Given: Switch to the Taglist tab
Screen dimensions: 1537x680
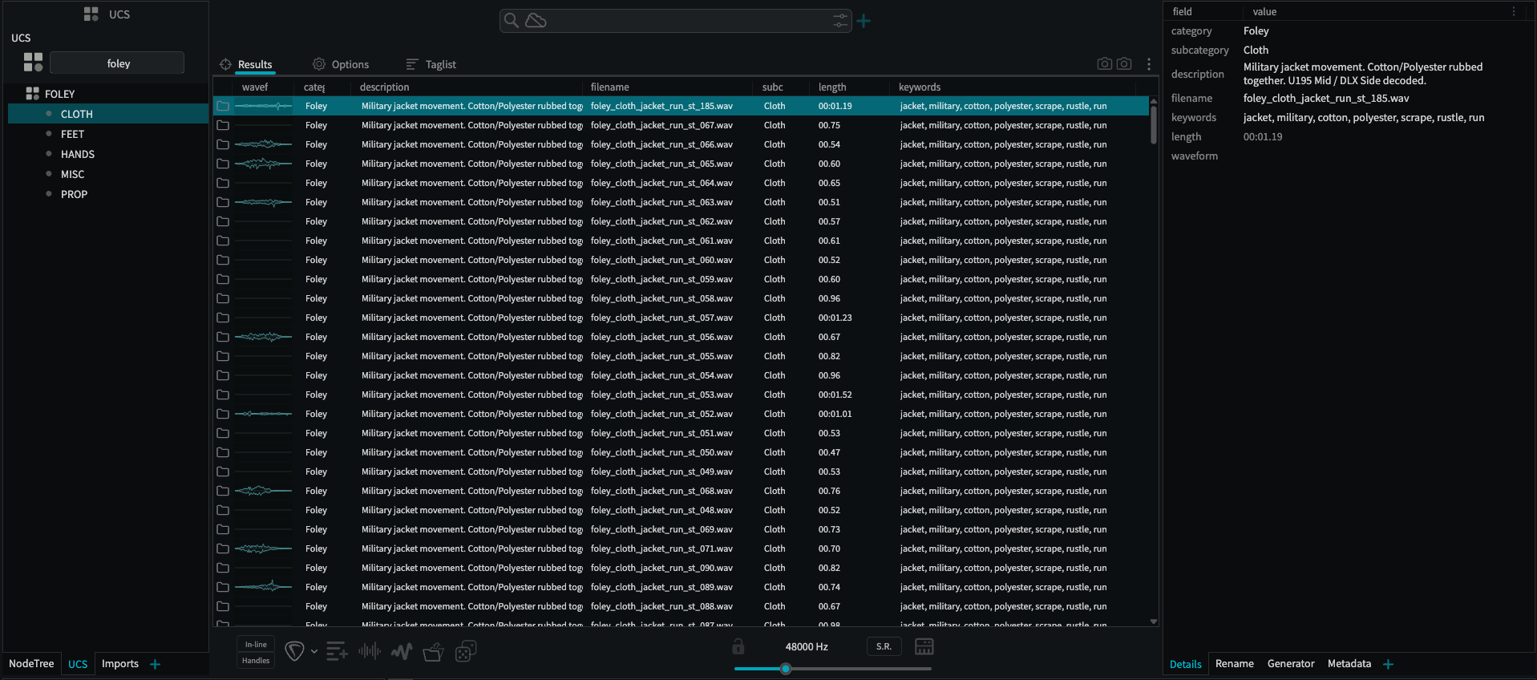Looking at the screenshot, I should tap(440, 64).
